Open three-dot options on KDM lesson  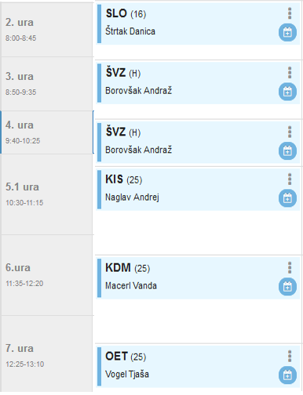point(290,268)
